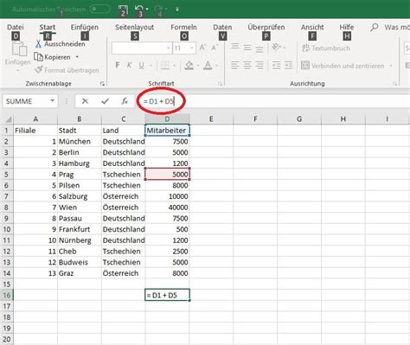
Task: Click the Decrease Indent icon
Action: point(276,66)
